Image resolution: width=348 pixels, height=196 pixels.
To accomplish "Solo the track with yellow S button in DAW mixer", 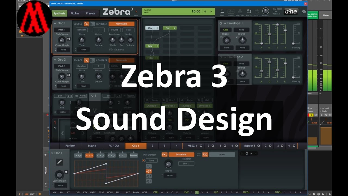I will click(311, 115).
